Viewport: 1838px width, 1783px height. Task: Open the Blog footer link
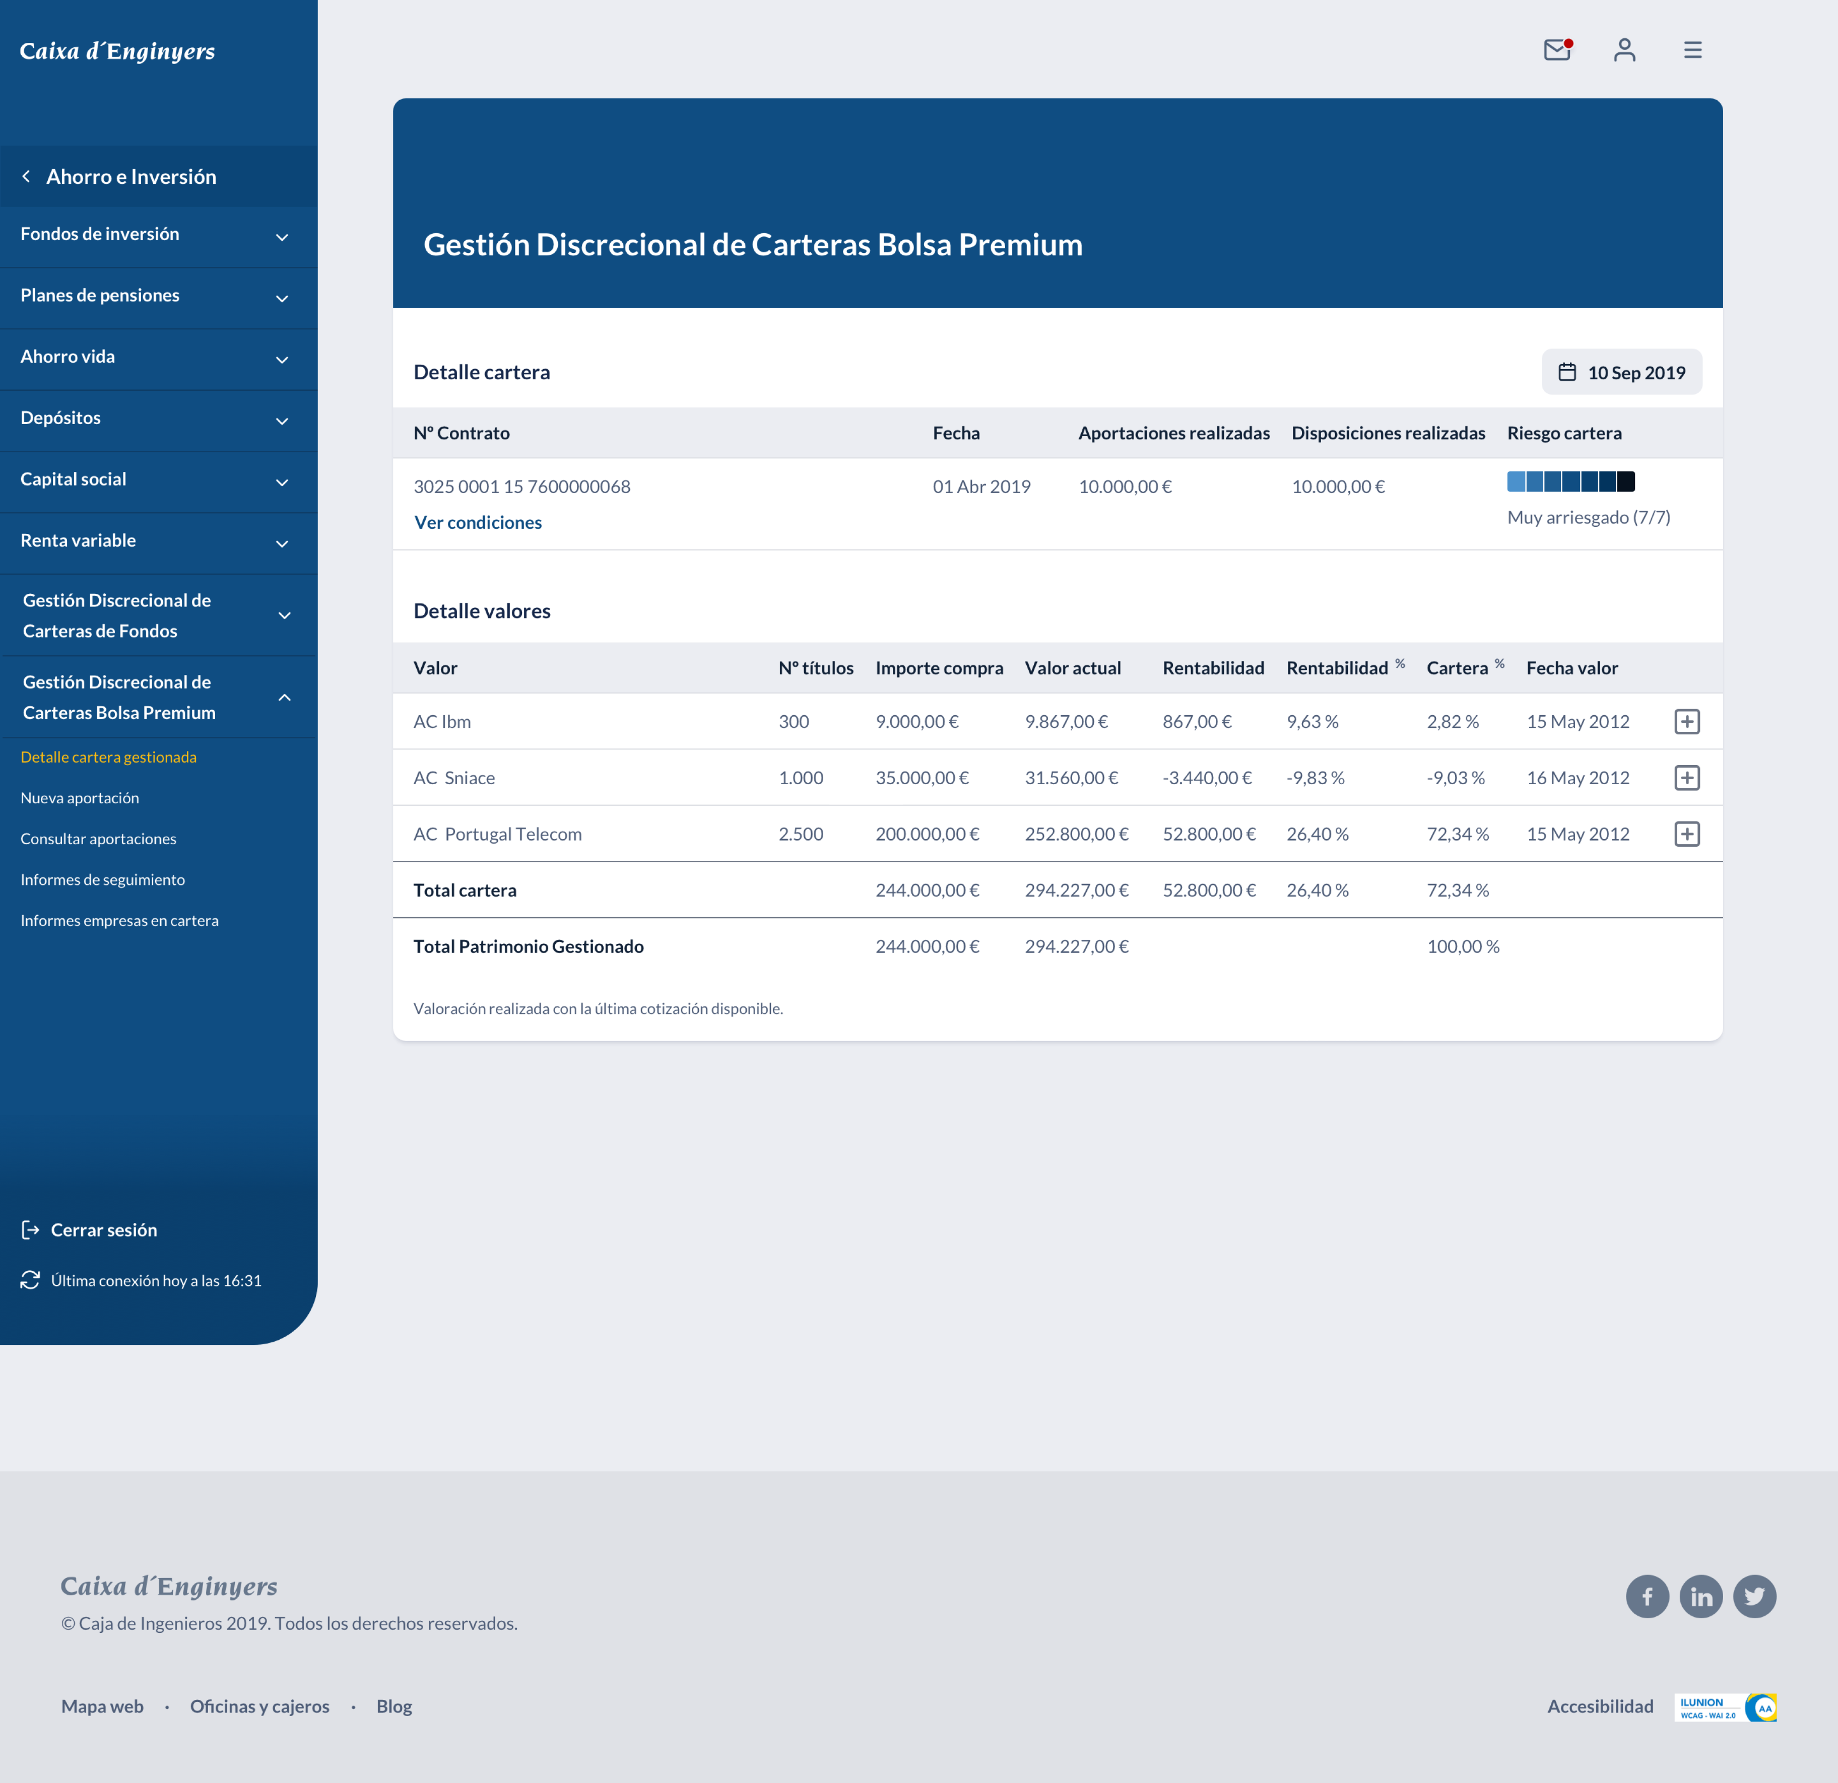[394, 1706]
